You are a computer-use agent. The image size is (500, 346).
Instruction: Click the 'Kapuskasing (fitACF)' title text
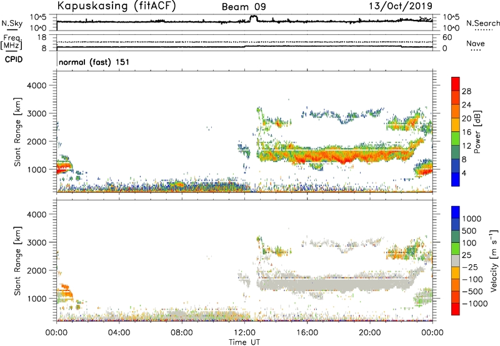pyautogui.click(x=116, y=6)
